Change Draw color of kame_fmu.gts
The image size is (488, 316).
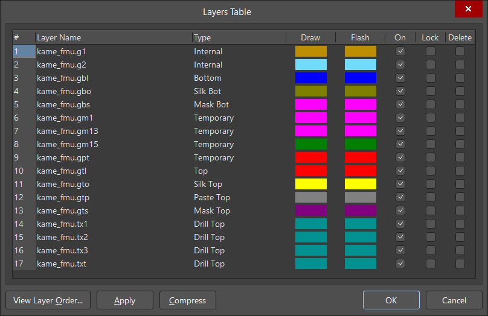point(311,210)
